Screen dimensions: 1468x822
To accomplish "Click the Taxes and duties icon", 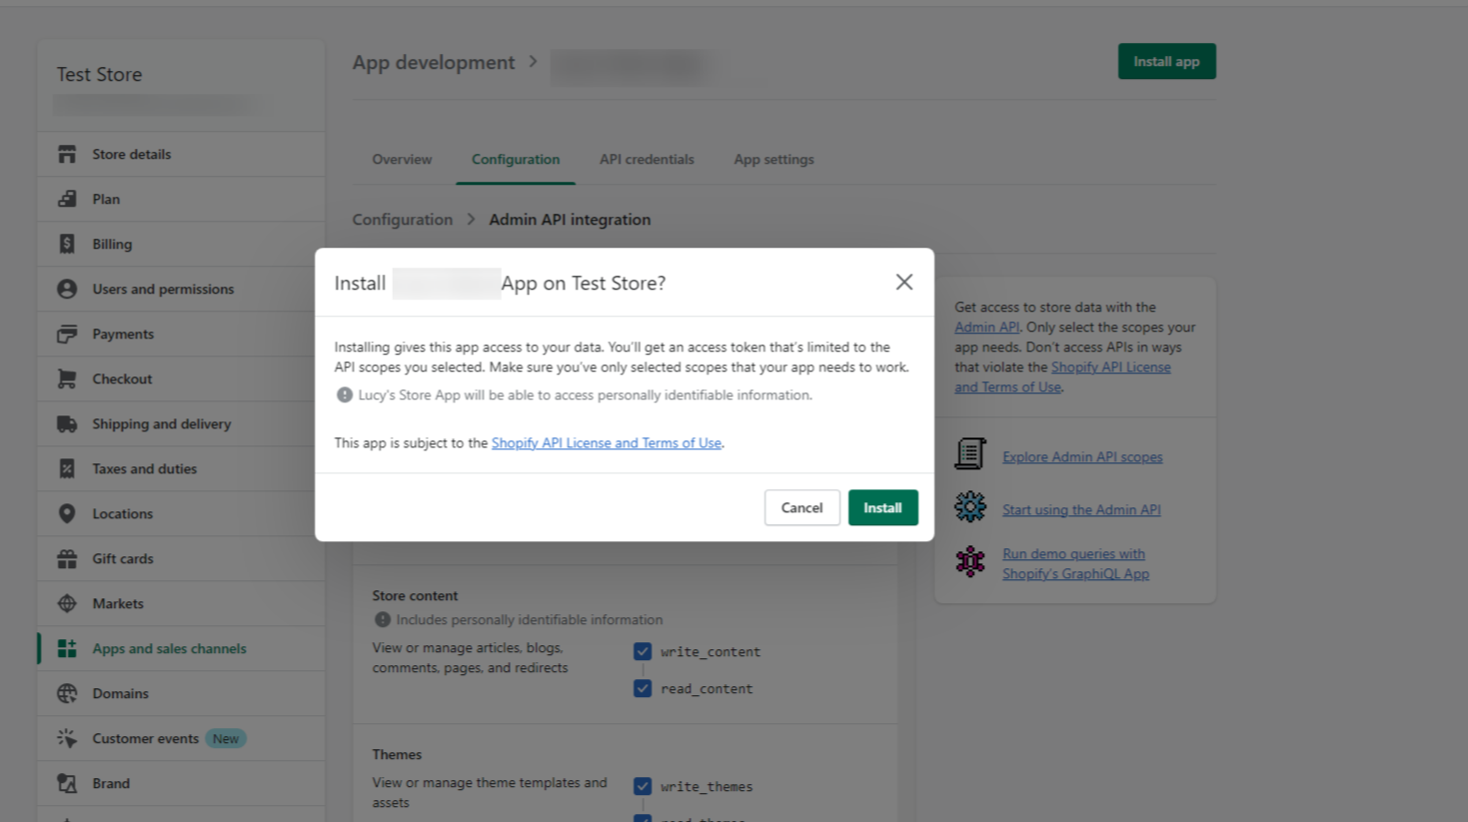I will coord(67,468).
